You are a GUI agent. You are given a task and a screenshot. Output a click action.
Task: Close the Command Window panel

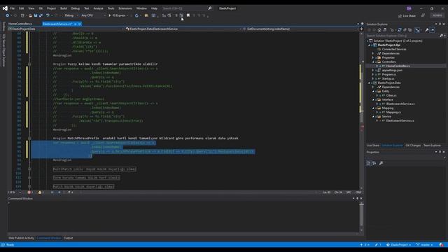361,198
